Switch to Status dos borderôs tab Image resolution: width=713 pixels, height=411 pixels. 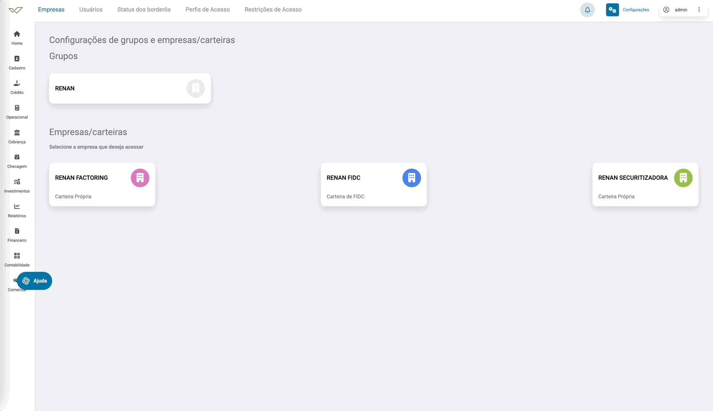144,9
